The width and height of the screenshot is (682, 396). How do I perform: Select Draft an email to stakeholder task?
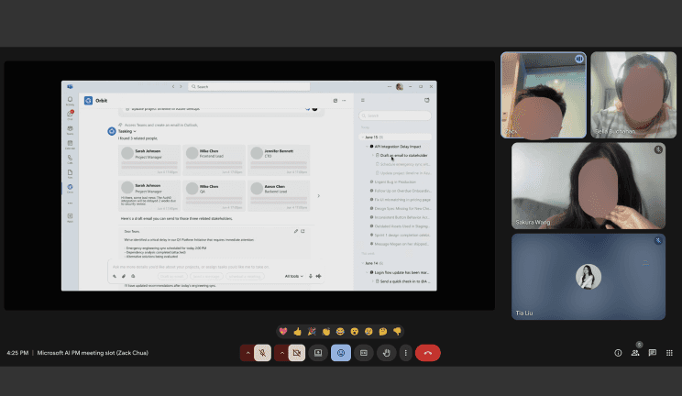pyautogui.click(x=403, y=155)
